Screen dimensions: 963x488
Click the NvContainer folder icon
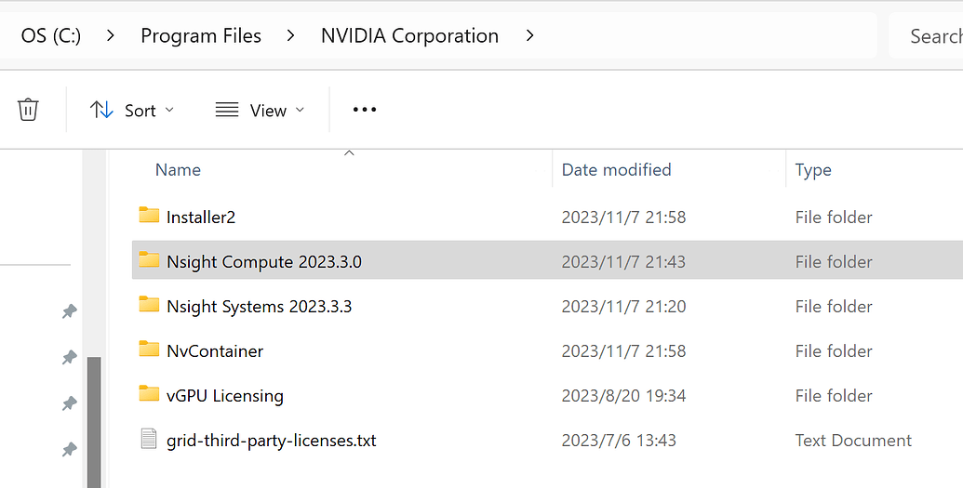click(x=149, y=350)
